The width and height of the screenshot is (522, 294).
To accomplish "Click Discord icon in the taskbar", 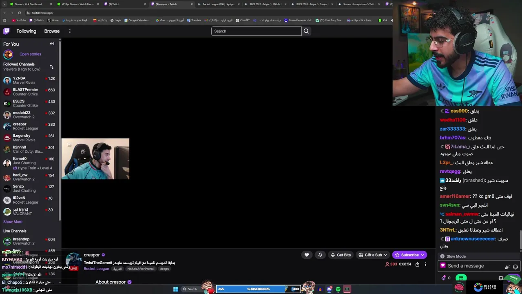I will tap(329, 289).
